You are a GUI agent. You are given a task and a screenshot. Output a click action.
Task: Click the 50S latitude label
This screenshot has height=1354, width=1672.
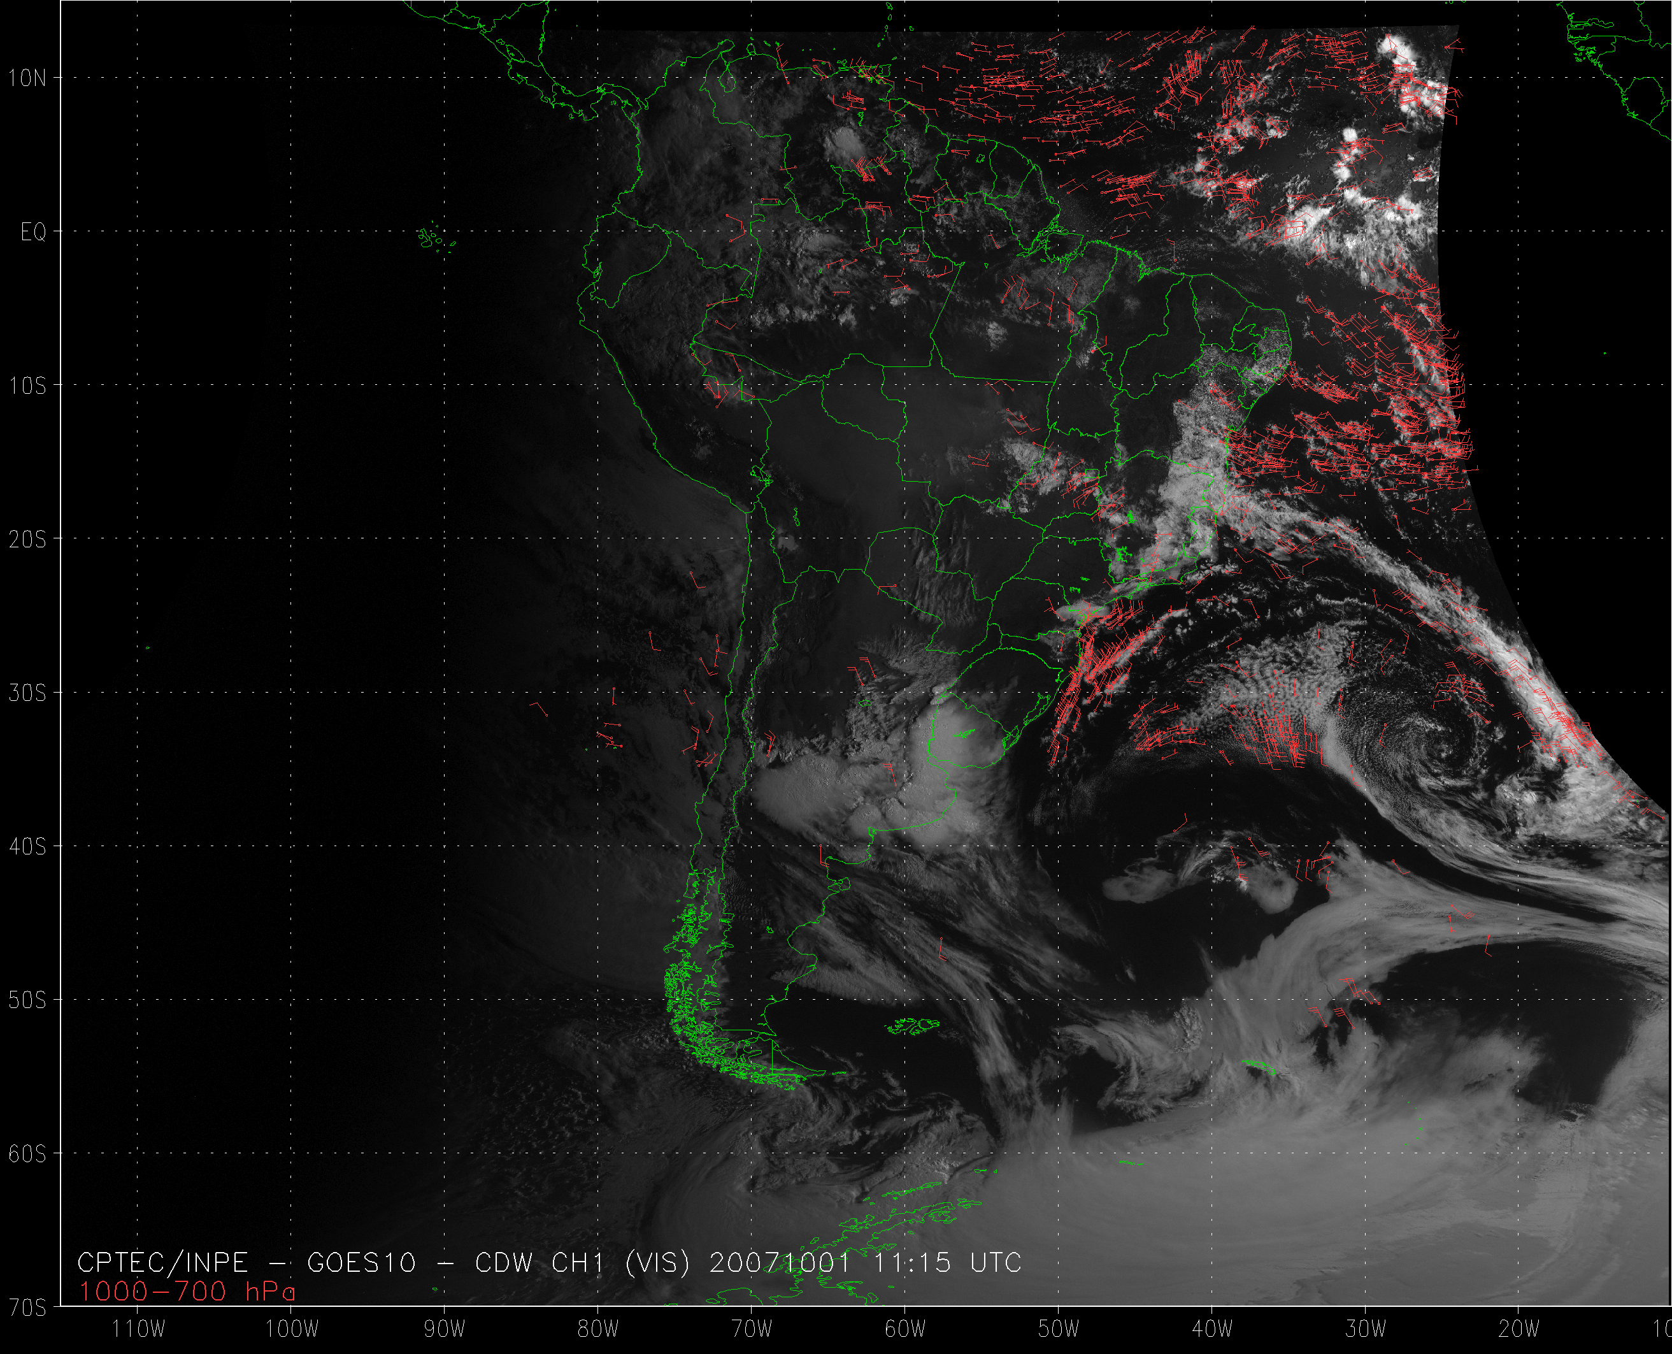point(28,1000)
